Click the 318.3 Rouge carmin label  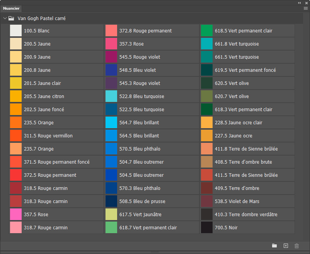coord(46,201)
